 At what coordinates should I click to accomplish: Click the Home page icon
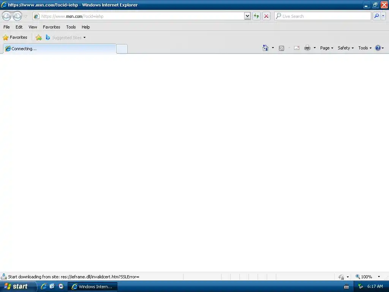pyautogui.click(x=266, y=48)
